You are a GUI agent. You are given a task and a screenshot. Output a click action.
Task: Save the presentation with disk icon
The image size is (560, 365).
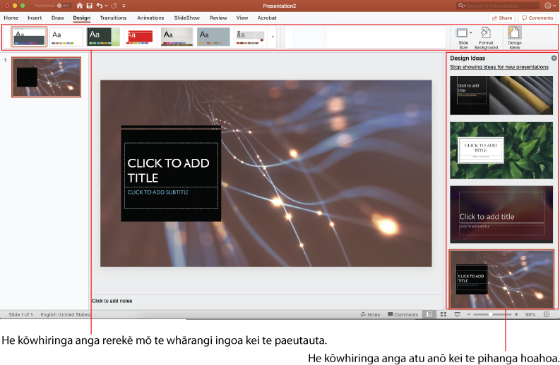tap(89, 6)
